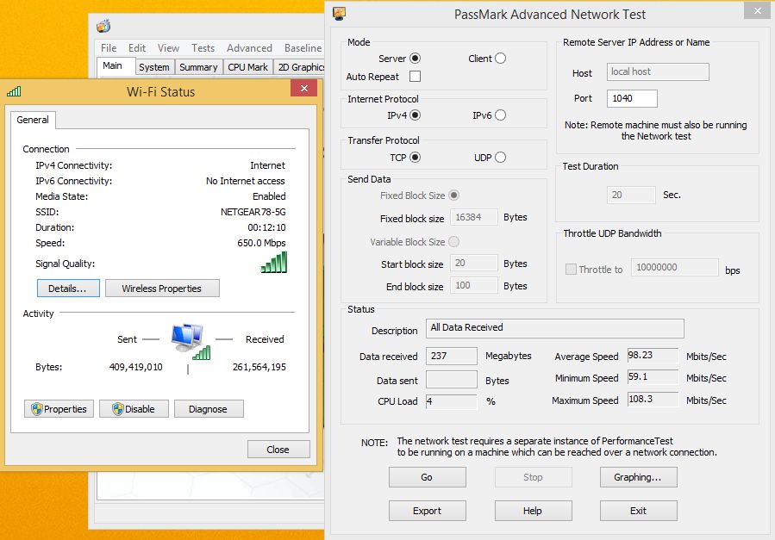Click the Duration value 00:12:10
The image size is (775, 540).
(267, 227)
